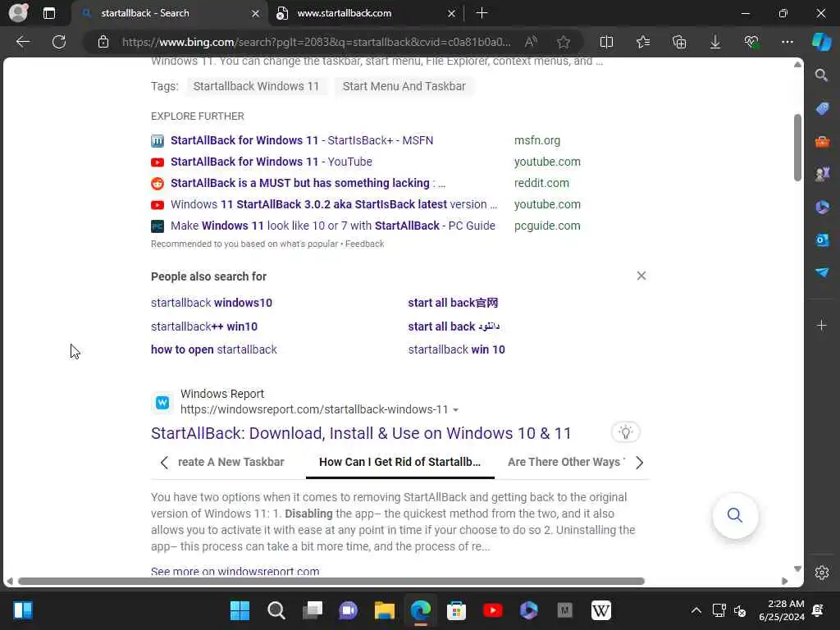Open the split screen icon
This screenshot has height=630, width=840.
(606, 42)
